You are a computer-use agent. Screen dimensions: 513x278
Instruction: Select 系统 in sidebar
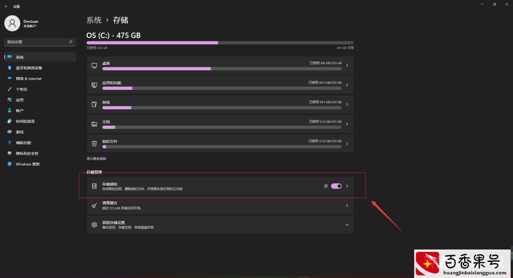[x=40, y=57]
